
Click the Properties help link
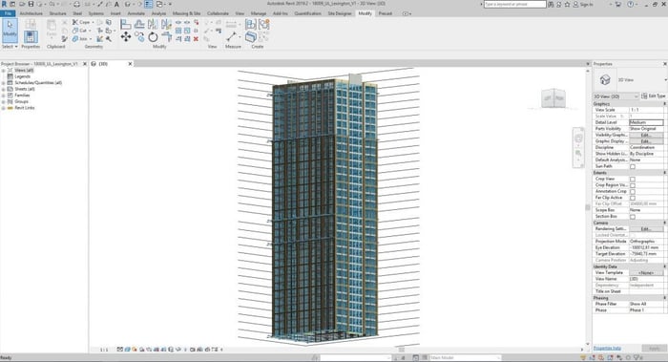(x=607, y=349)
